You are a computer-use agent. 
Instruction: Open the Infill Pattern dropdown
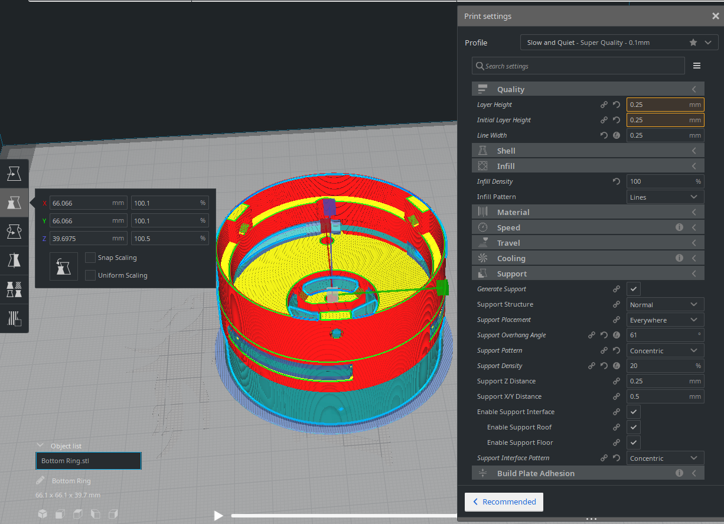pos(665,197)
